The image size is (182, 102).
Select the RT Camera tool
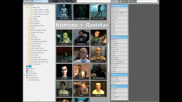(x=119, y=97)
